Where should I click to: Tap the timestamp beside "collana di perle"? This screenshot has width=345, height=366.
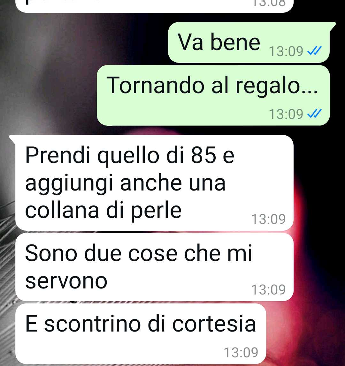(268, 219)
